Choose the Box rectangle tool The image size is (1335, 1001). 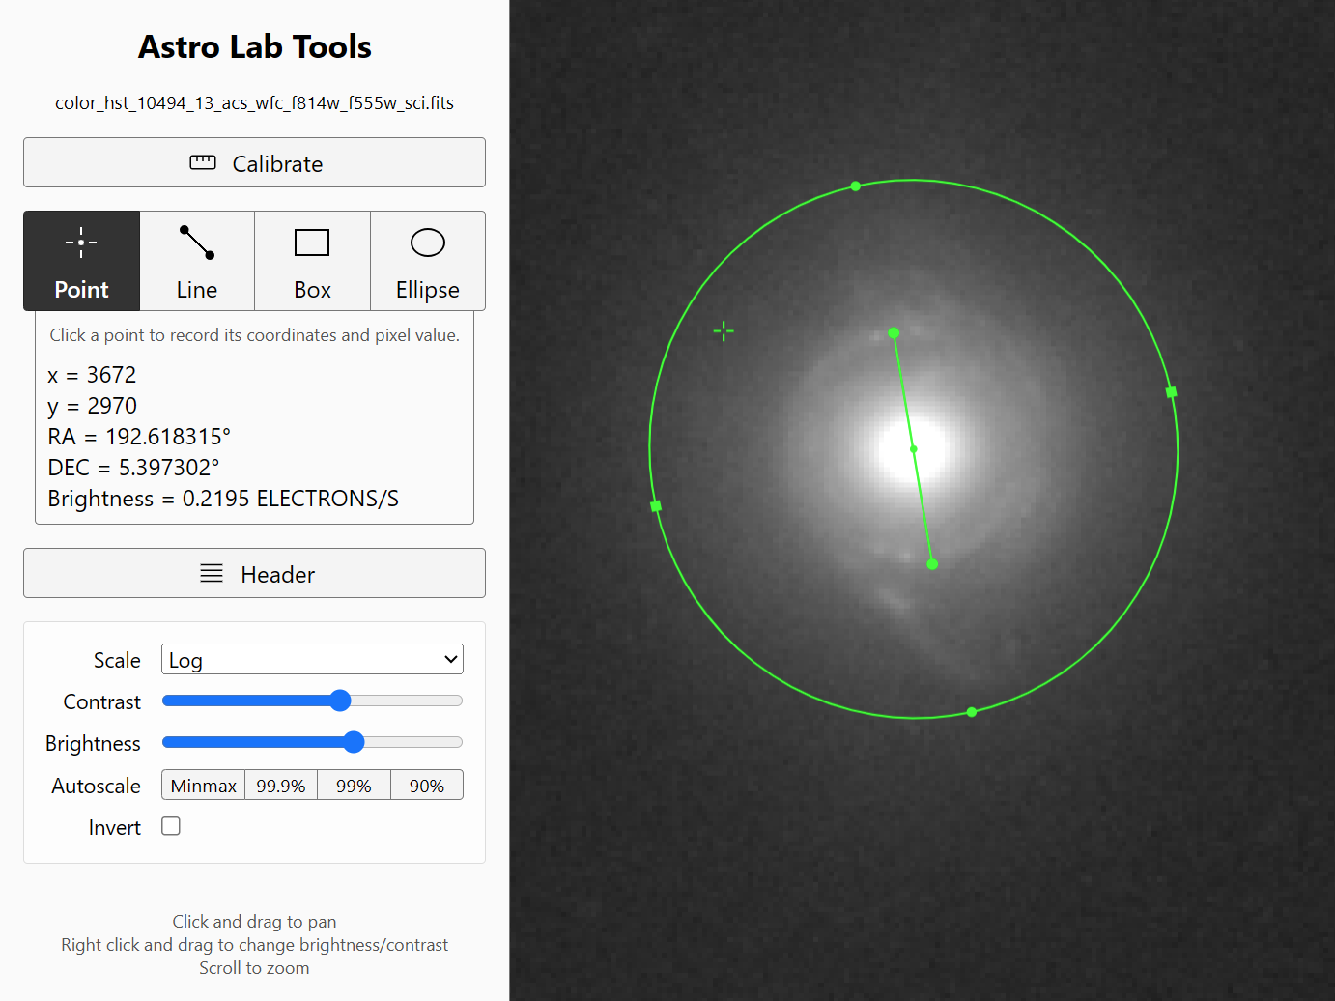pyautogui.click(x=312, y=243)
